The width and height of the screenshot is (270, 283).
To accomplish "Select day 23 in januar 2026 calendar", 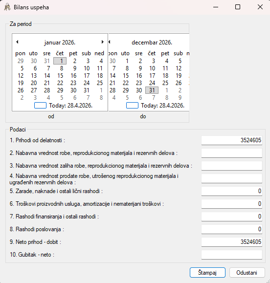I will point(73,83).
